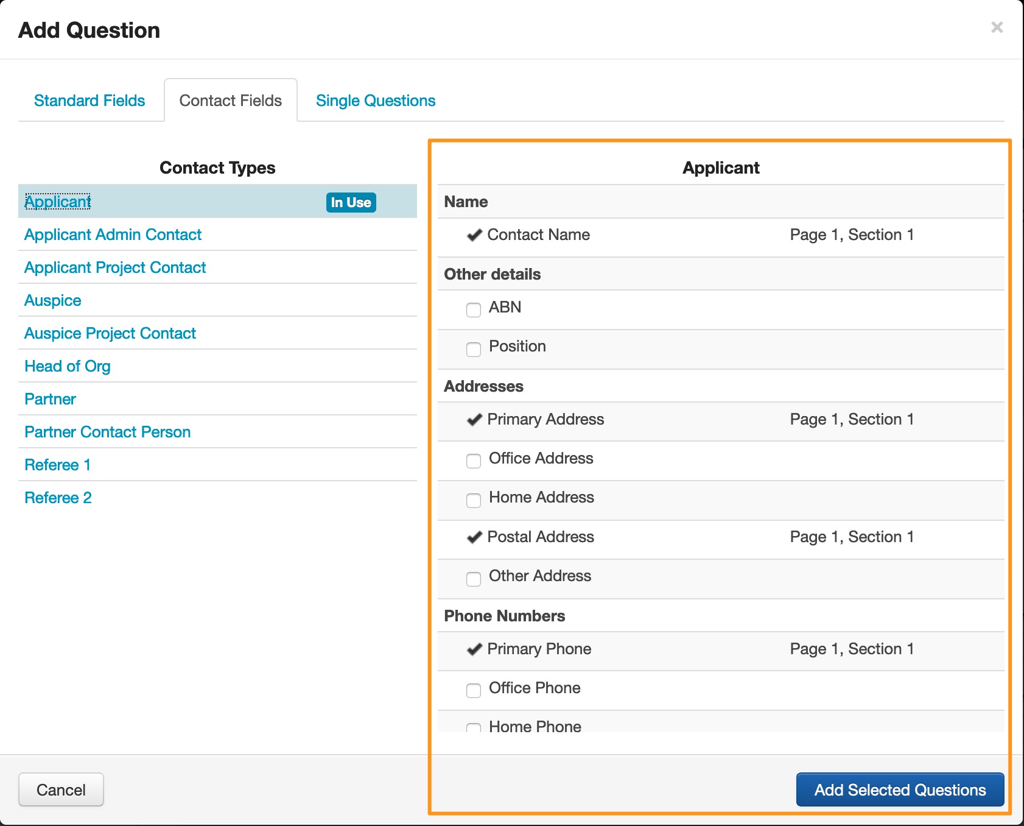Viewport: 1024px width, 826px height.
Task: Select the Home Address checkbox
Action: 474,499
